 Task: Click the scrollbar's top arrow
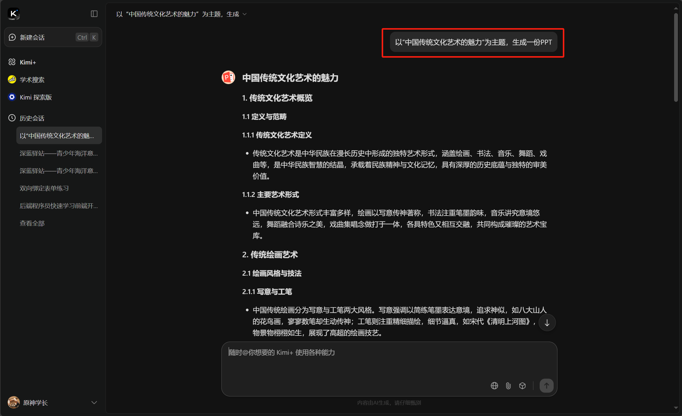click(x=676, y=8)
